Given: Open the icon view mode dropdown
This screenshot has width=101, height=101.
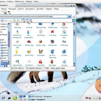Looking at the screenshot, I should (x=23, y=21).
